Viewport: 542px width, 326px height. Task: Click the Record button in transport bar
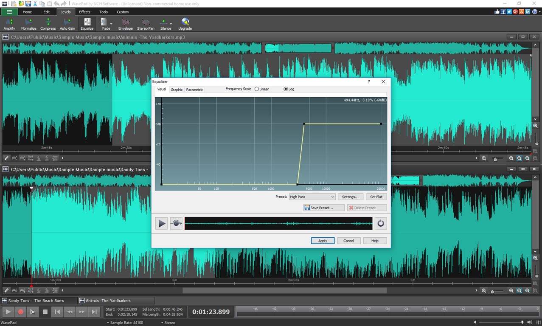tap(20, 312)
